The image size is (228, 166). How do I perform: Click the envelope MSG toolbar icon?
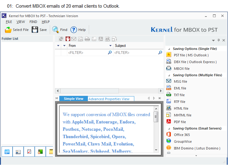pyautogui.click(x=74, y=39)
